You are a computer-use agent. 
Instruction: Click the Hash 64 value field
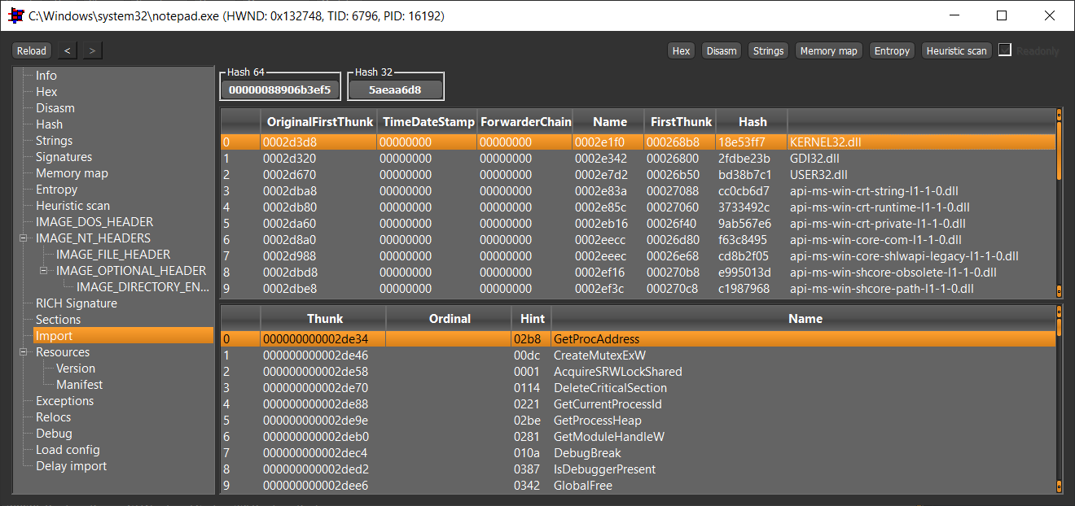(x=280, y=89)
